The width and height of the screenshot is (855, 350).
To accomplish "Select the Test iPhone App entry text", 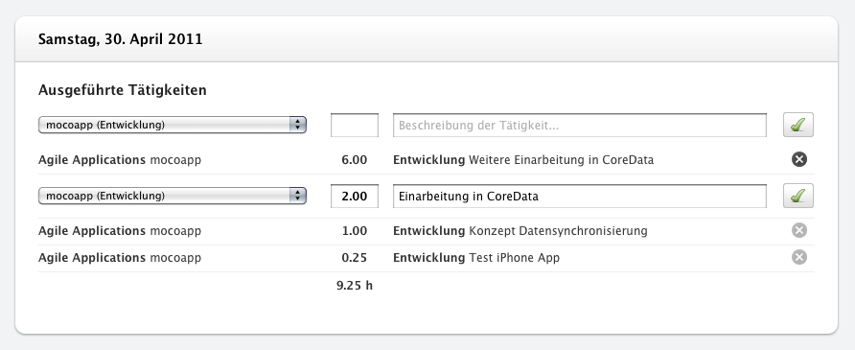I will coord(514,258).
